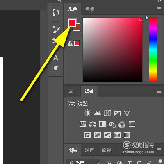Filter layers by smart objects

[149, 162]
